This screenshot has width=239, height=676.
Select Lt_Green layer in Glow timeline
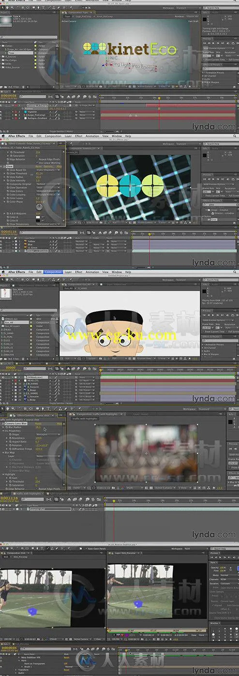pyautogui.click(x=33, y=249)
